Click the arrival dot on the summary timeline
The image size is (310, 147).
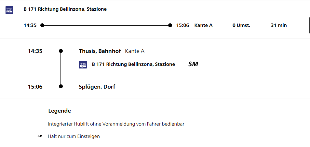tap(170, 25)
